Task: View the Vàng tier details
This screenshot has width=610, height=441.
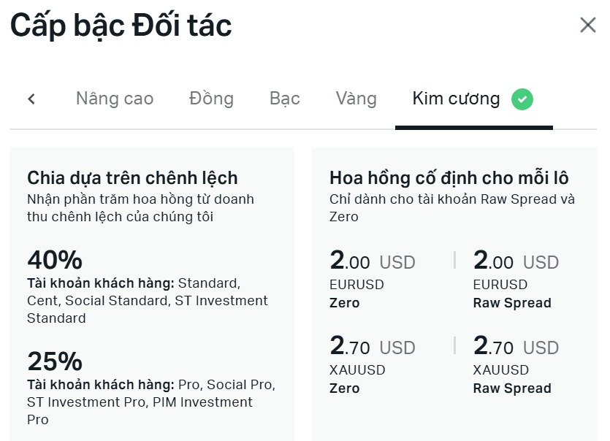Action: pyautogui.click(x=356, y=99)
